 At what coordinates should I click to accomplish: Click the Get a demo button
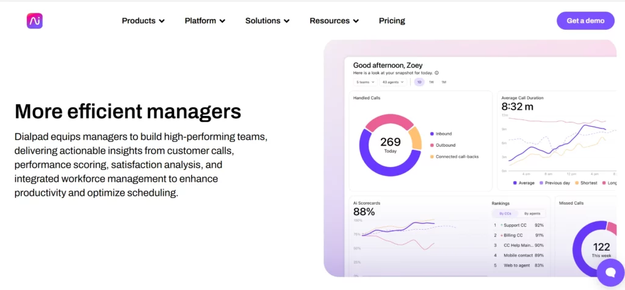tap(585, 21)
